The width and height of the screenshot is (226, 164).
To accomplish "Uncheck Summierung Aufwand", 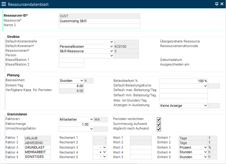I will pos(159,124).
